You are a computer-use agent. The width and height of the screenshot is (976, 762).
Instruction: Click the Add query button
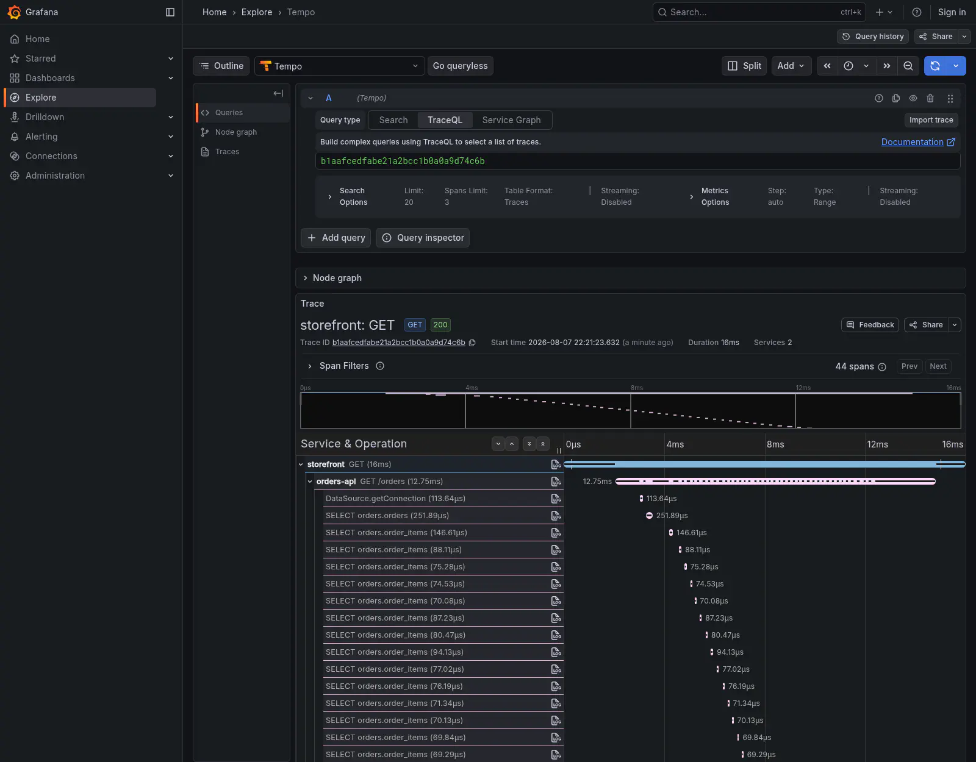click(x=337, y=238)
